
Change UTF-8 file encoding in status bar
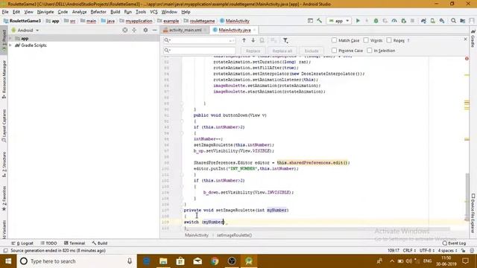point(427,250)
